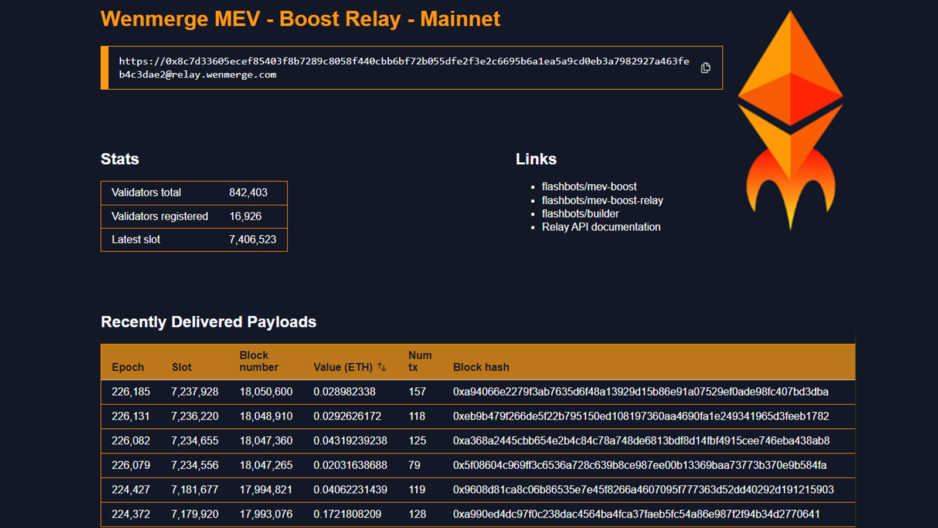Click slot 7,236,220 in the payloads table

click(x=195, y=417)
